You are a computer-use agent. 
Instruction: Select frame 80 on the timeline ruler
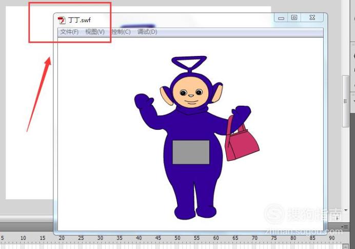(293, 238)
